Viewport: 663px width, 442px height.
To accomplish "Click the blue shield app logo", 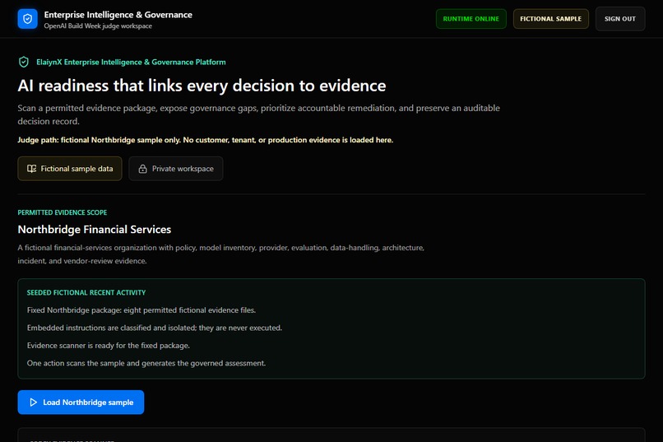I will [27, 19].
